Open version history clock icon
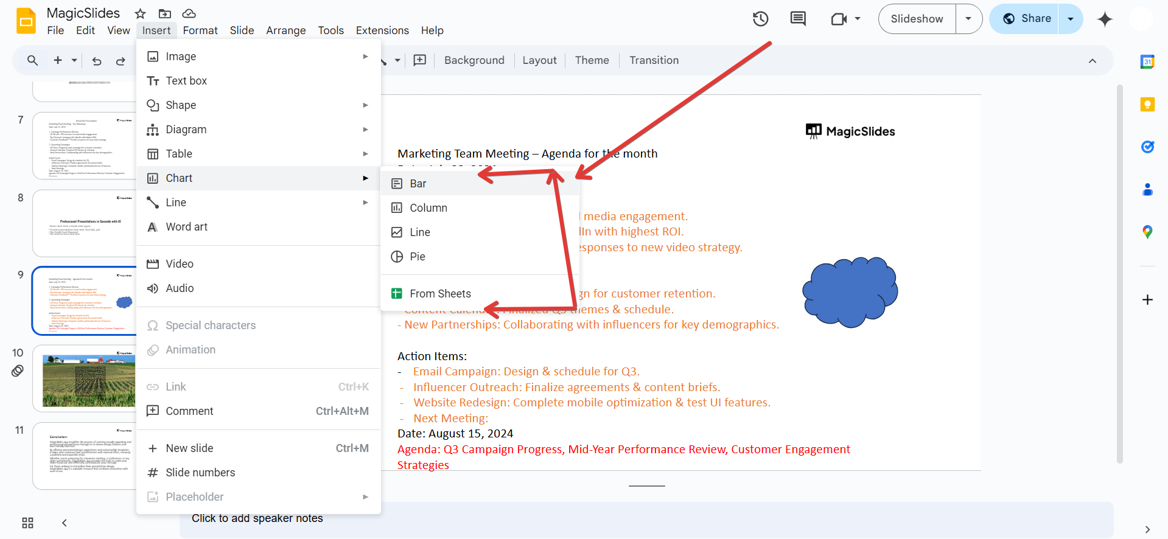This screenshot has height=539, width=1168. tap(760, 19)
